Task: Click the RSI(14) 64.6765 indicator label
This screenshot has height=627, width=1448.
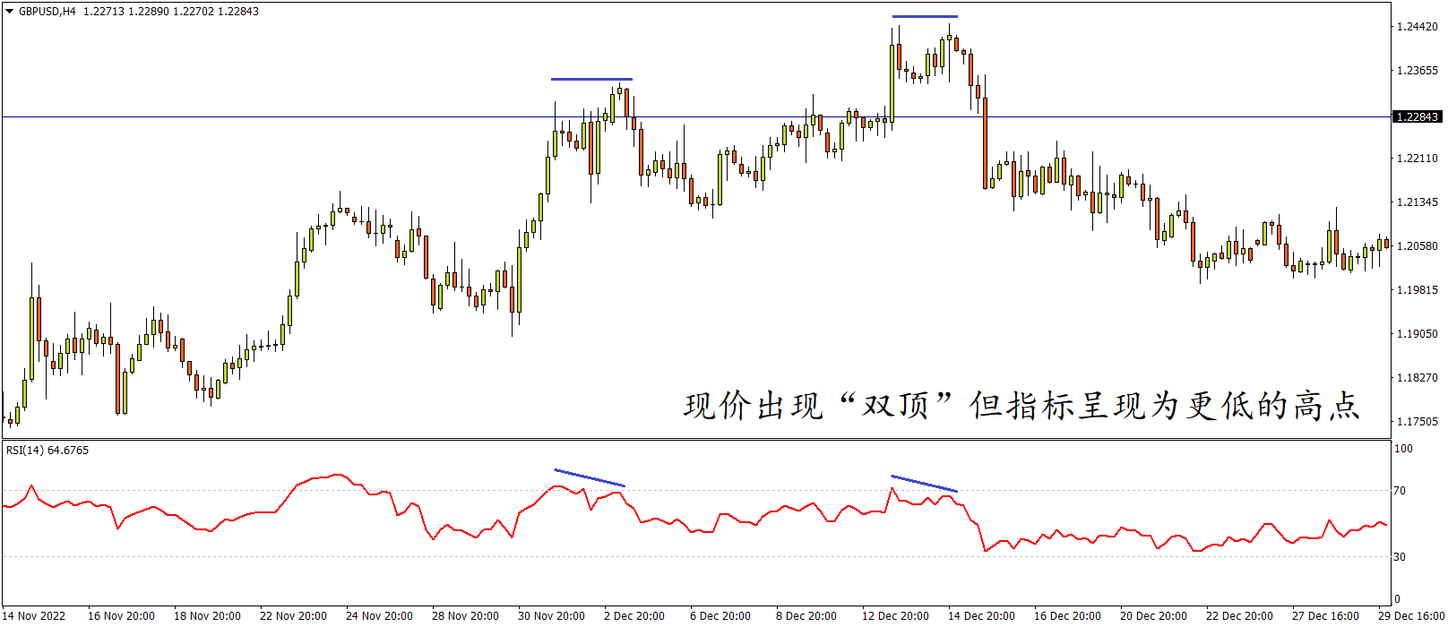Action: pyautogui.click(x=47, y=451)
